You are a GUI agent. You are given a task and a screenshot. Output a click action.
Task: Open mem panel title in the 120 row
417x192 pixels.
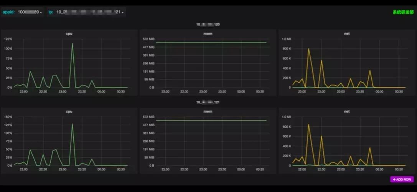click(208, 34)
